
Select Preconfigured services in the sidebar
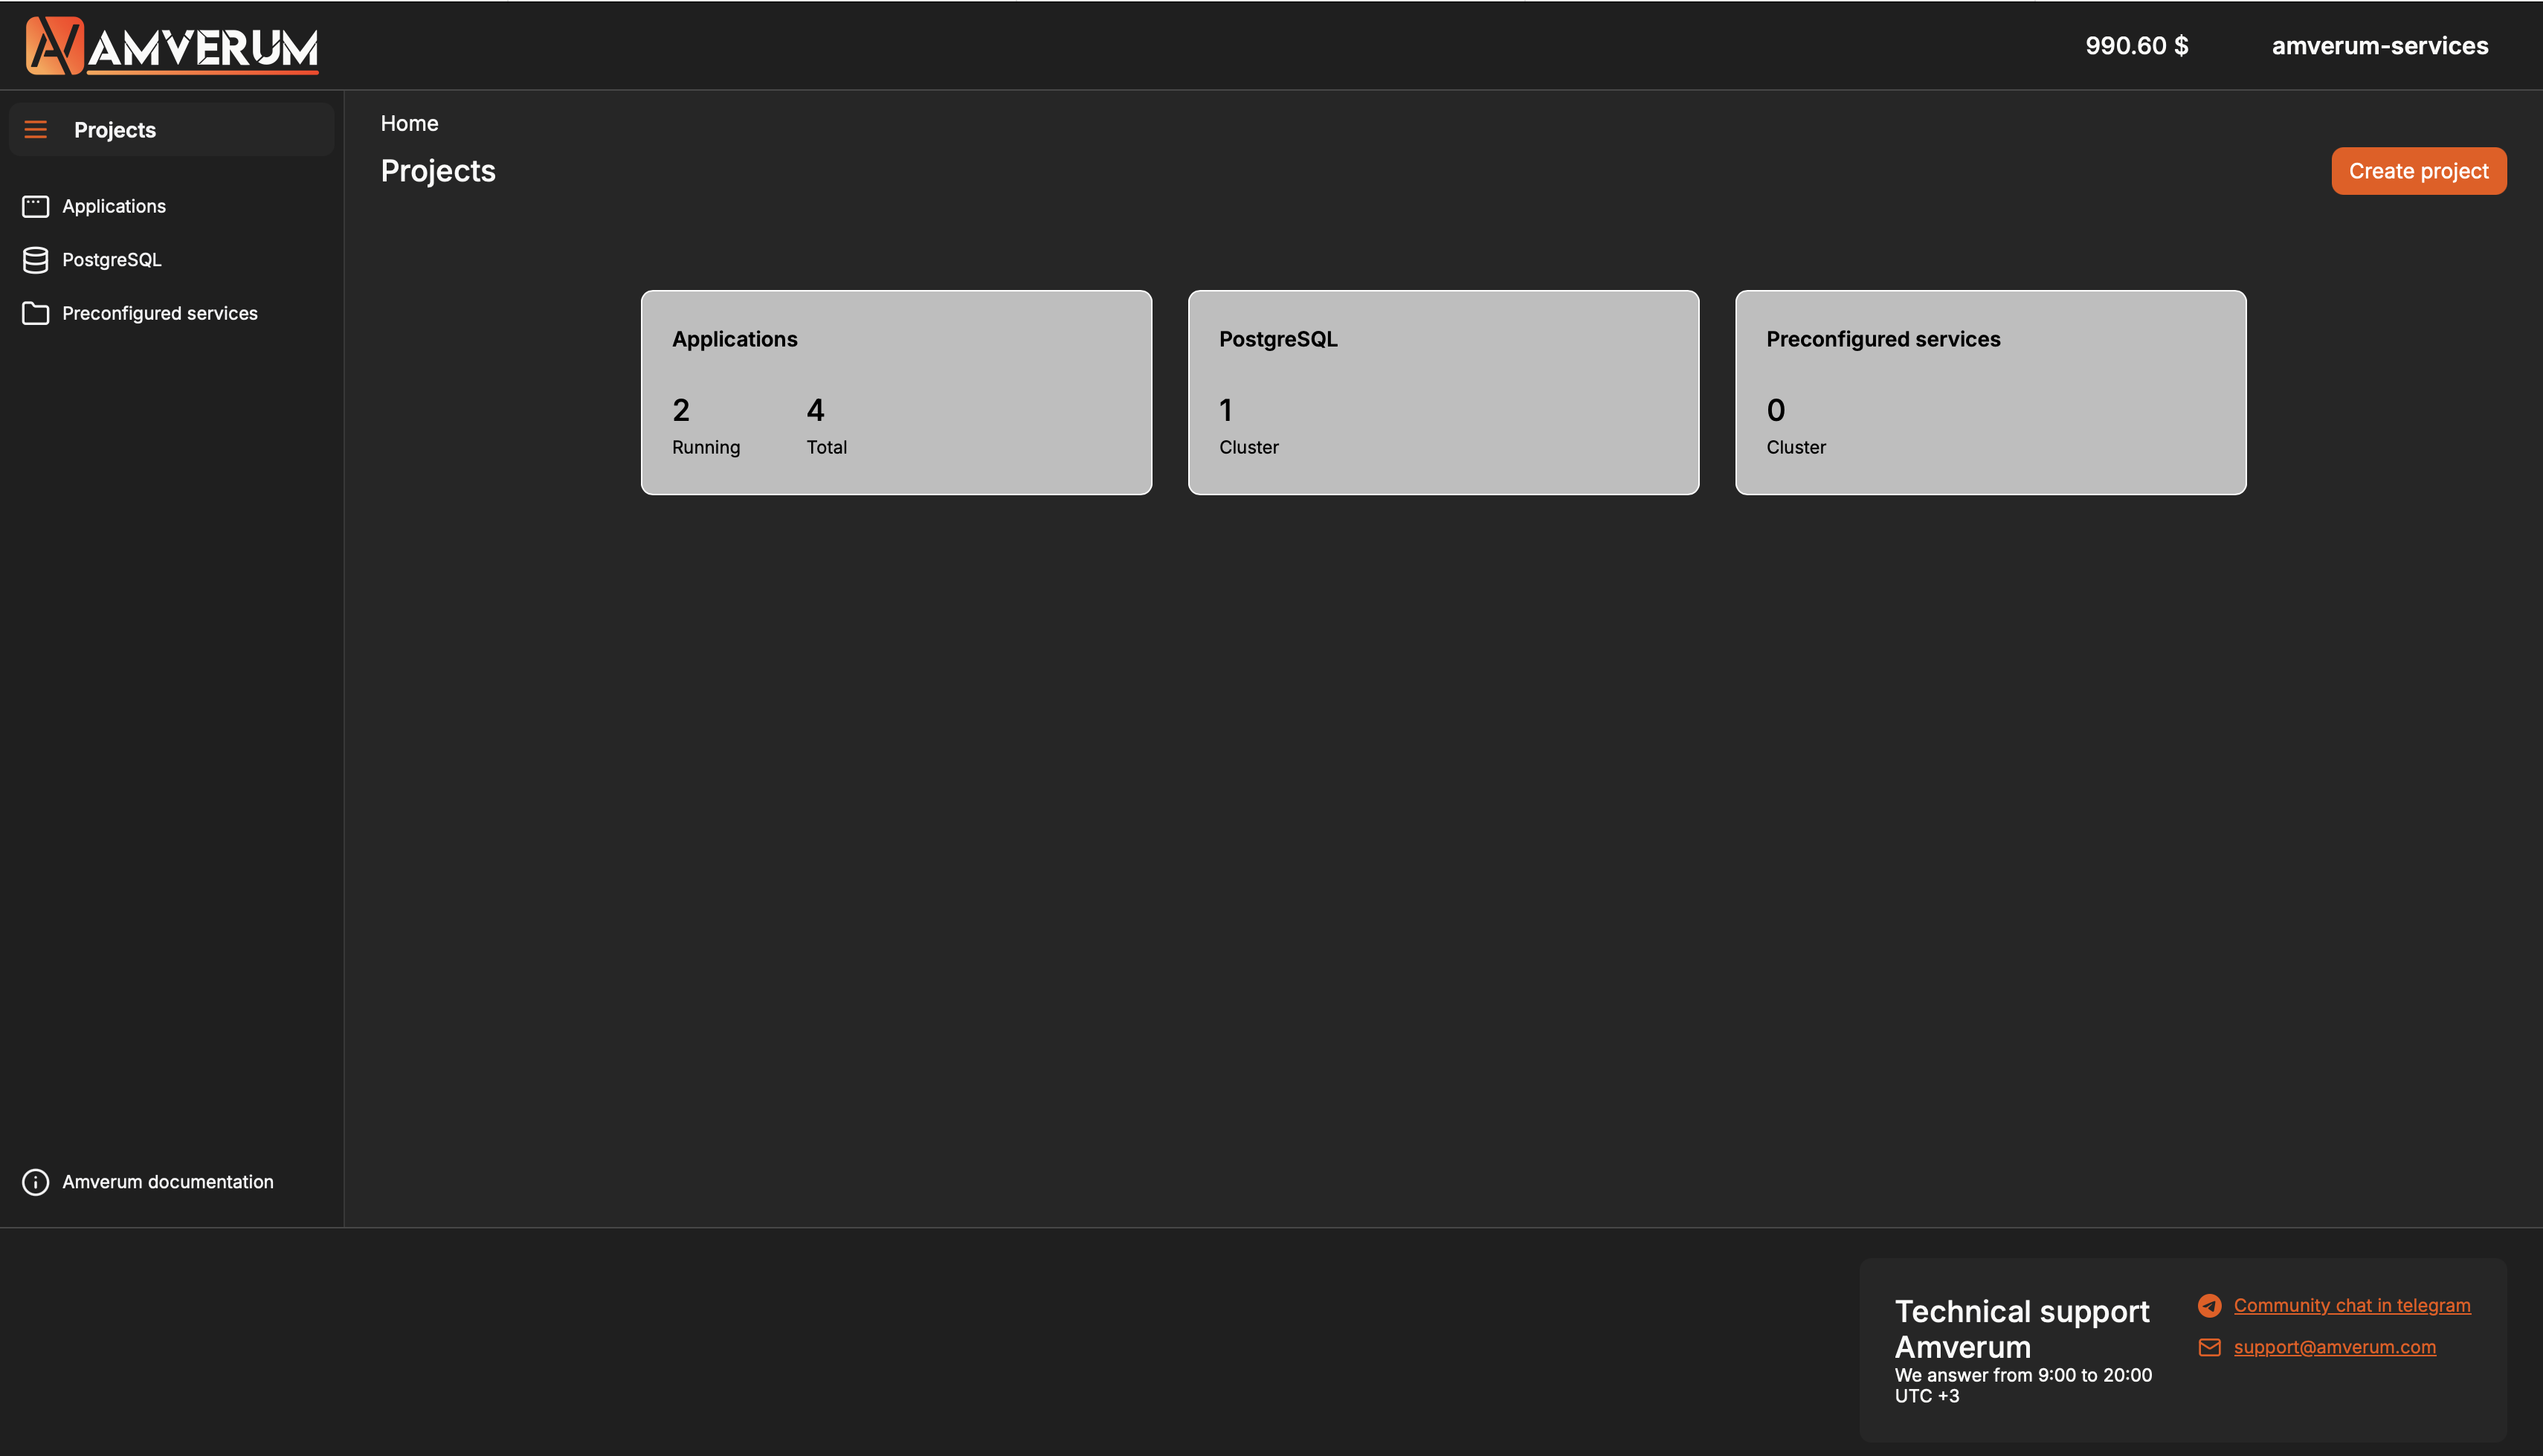point(160,314)
